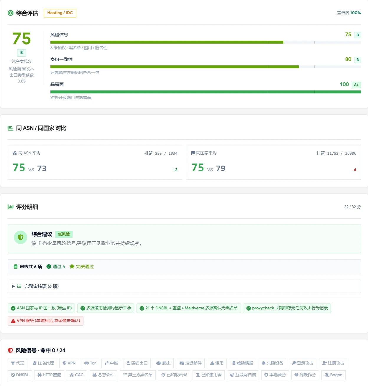The width and height of the screenshot is (368, 386).
Task: Select the 注册攻击 risk signal chip
Action: coord(333,363)
